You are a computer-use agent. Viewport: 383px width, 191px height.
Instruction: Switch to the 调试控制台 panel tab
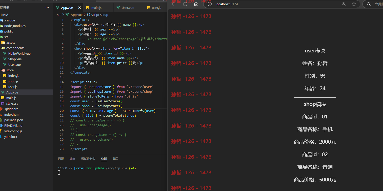(88, 159)
